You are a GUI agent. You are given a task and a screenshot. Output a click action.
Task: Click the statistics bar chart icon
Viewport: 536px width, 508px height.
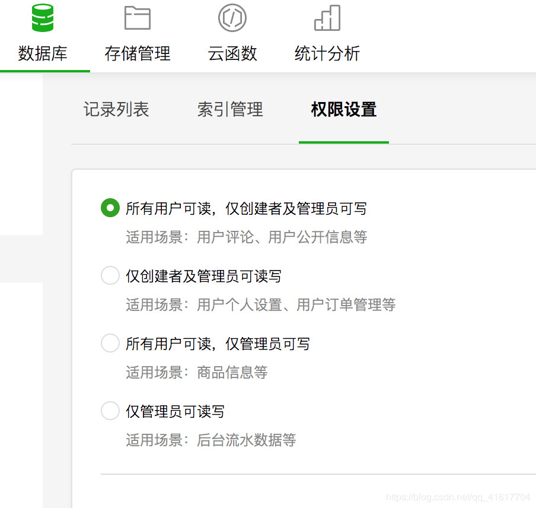pos(327,18)
